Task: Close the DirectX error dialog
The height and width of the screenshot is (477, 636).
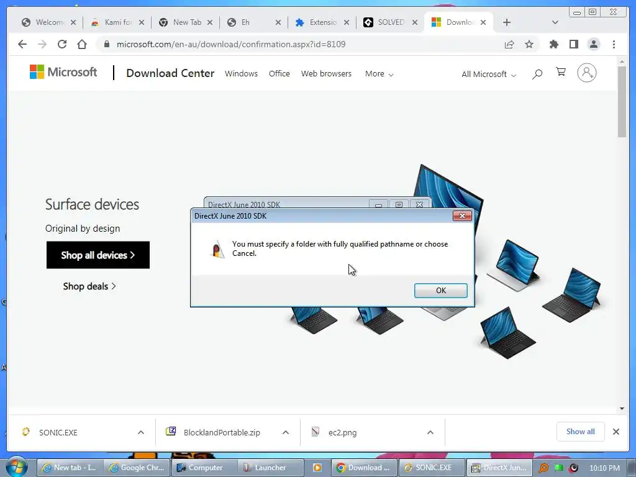Action: click(x=462, y=216)
